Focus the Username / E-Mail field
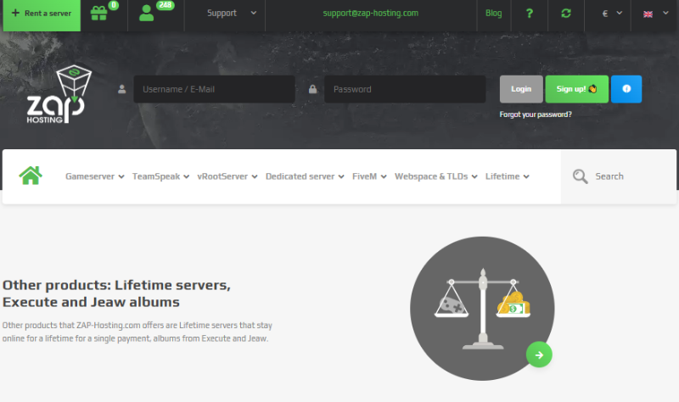This screenshot has width=679, height=402. point(215,89)
